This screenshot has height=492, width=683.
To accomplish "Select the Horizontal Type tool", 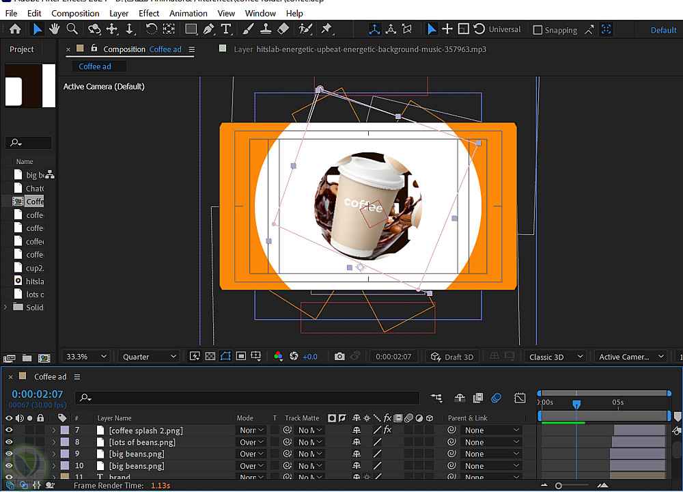I will (225, 29).
